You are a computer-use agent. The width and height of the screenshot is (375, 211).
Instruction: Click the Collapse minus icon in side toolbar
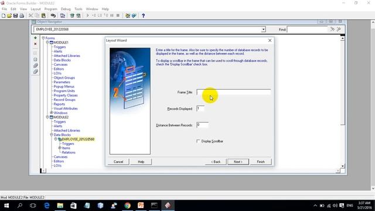click(x=35, y=59)
